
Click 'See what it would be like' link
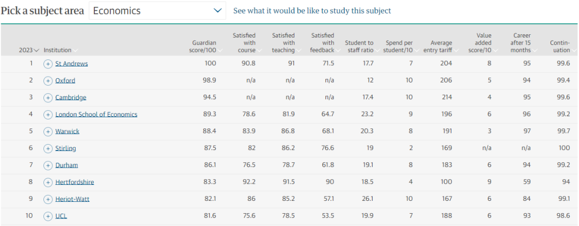click(312, 11)
